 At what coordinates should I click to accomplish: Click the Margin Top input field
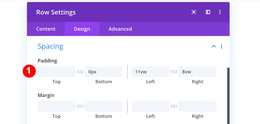click(56, 106)
